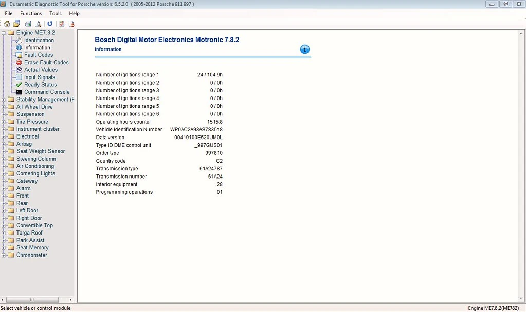
Task: Click the folder icon next to Park Assist
Action: click(x=11, y=240)
